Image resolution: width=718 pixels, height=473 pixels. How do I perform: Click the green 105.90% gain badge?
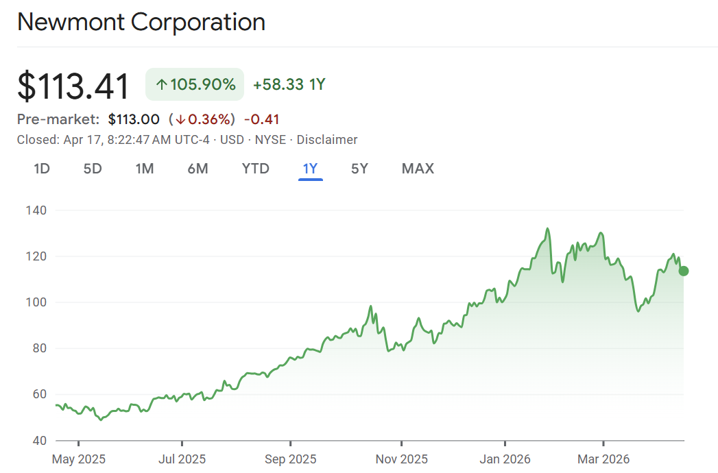pyautogui.click(x=195, y=85)
